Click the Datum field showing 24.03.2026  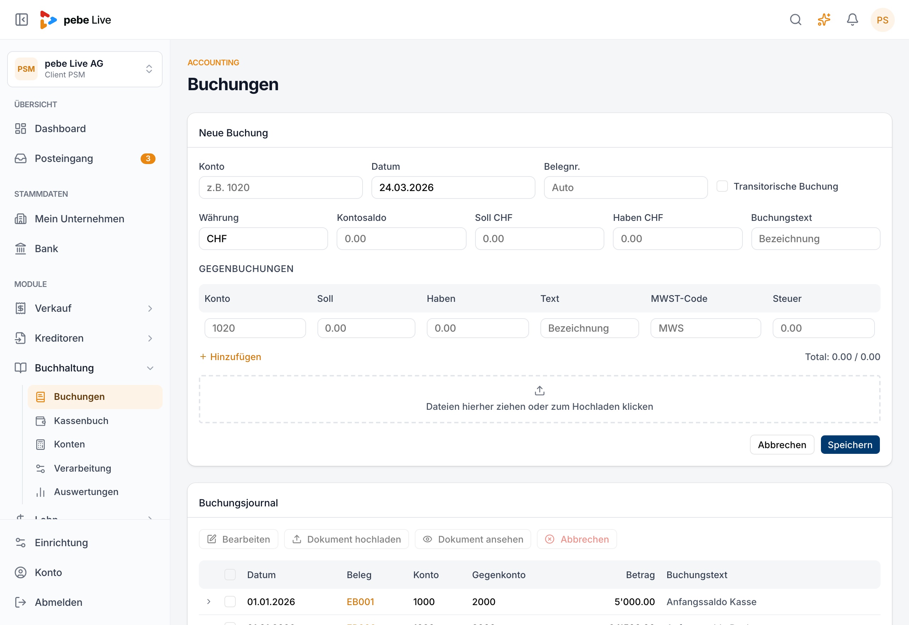click(453, 187)
